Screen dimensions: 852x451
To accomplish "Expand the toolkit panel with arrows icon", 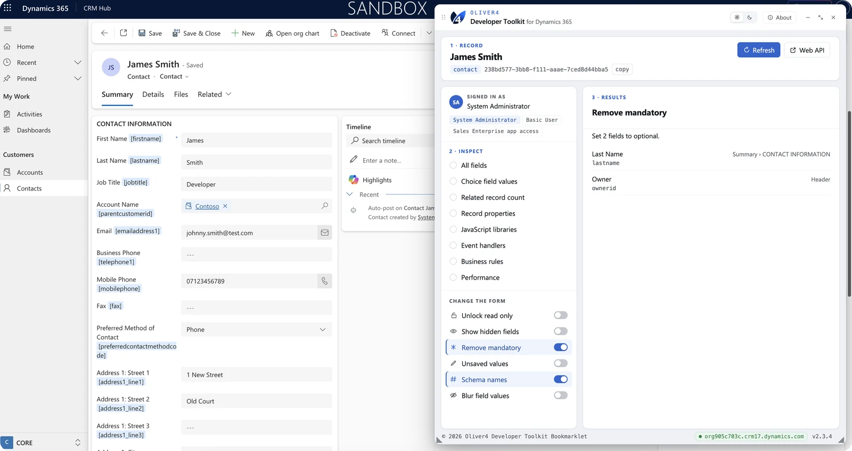I will click(821, 18).
